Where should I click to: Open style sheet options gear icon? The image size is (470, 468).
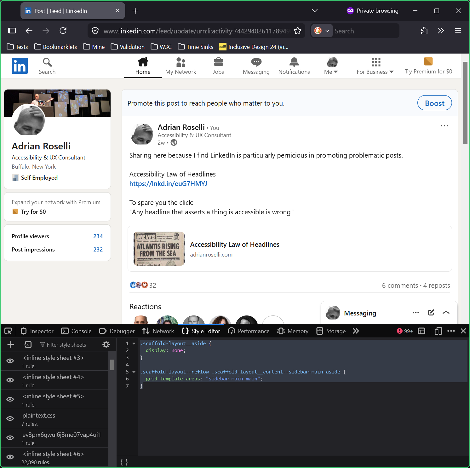coord(106,344)
